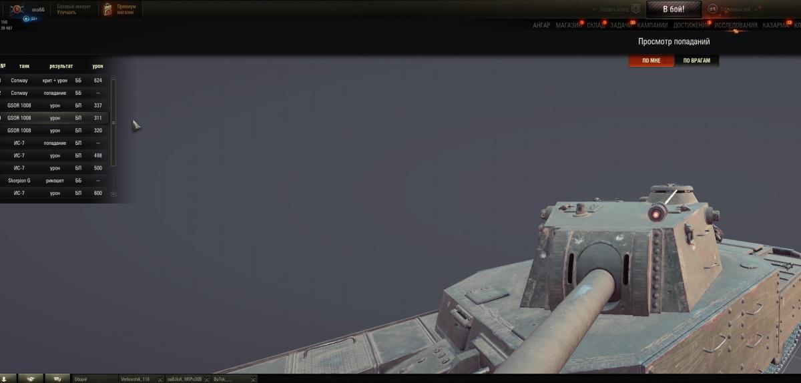This screenshot has height=383, width=801.
Task: Close the Verbovshik_118 chat tab
Action: tap(160, 379)
